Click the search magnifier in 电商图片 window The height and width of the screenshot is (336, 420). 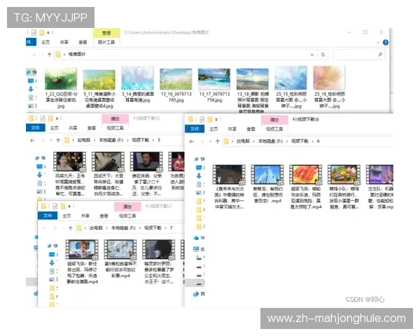point(379,55)
